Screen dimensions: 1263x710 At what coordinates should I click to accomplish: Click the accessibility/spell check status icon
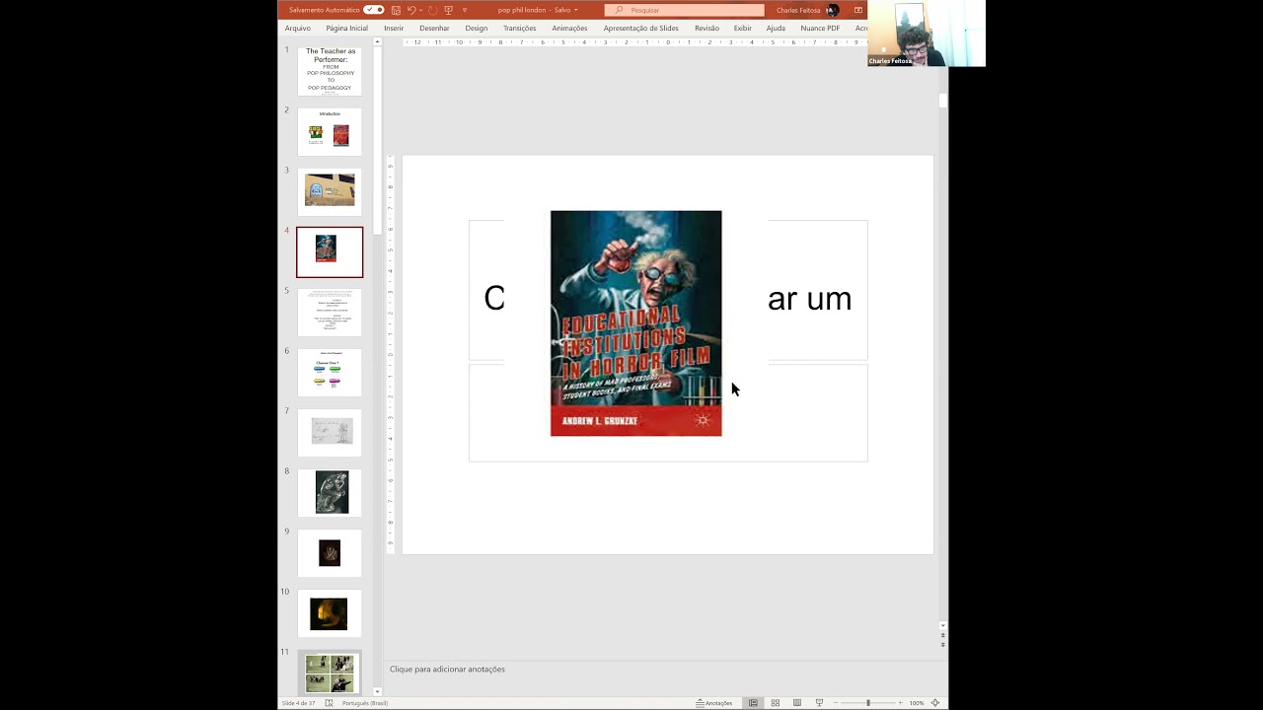click(x=329, y=703)
